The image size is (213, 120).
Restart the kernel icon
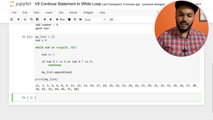point(75,19)
